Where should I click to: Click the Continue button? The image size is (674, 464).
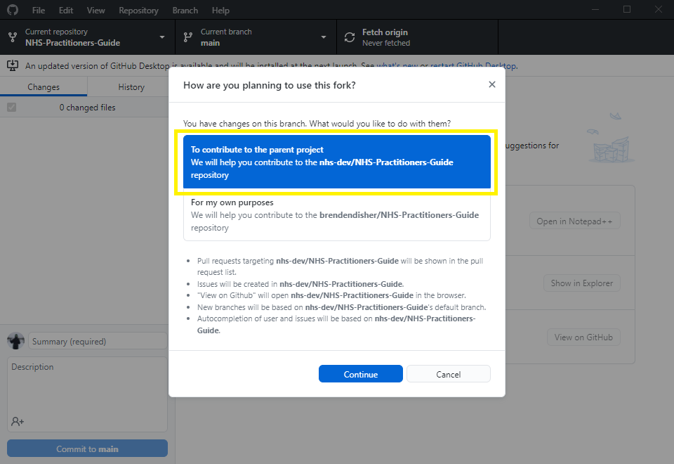click(361, 374)
